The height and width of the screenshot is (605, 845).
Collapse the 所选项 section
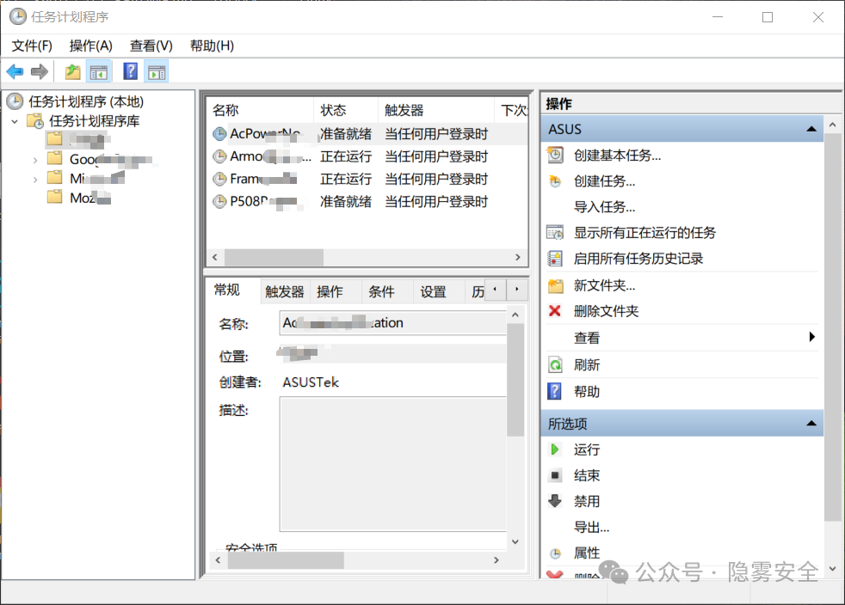tap(810, 423)
